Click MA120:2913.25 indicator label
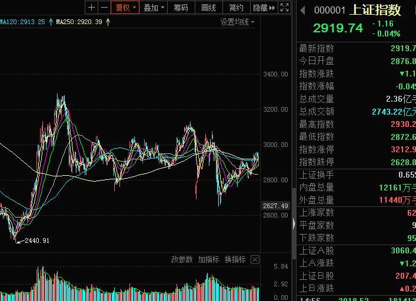This screenshot has width=416, height=301. coord(22,22)
